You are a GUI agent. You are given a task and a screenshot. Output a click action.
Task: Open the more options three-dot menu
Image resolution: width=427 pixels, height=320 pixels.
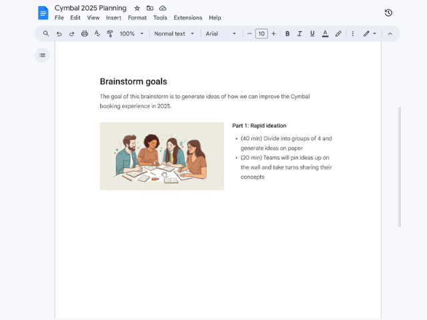353,34
